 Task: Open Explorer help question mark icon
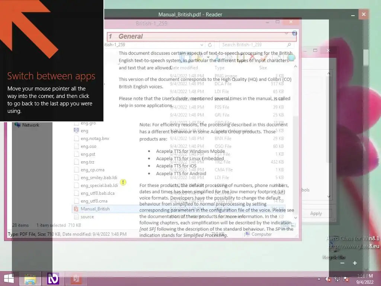coord(295,33)
